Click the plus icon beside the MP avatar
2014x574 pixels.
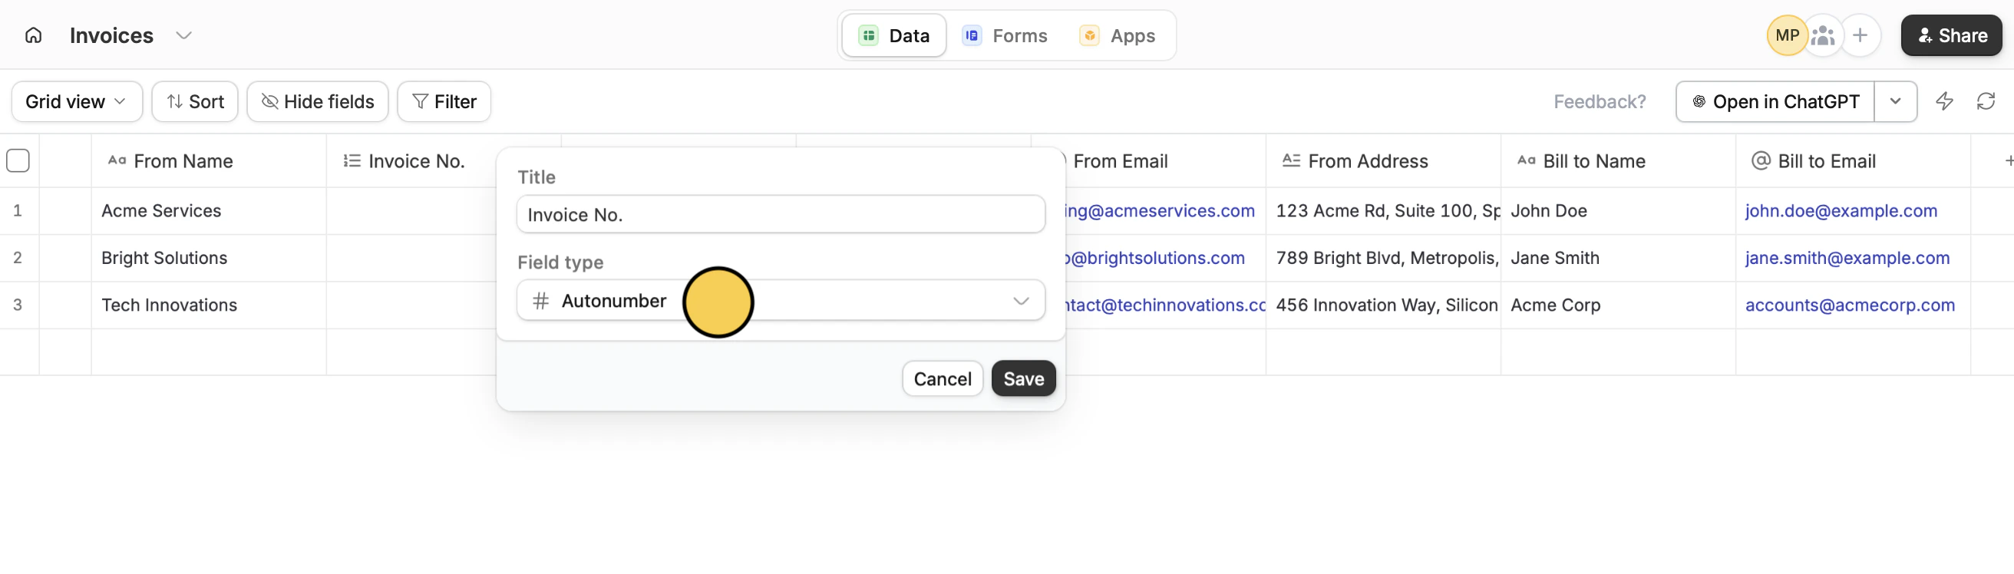pyautogui.click(x=1860, y=35)
